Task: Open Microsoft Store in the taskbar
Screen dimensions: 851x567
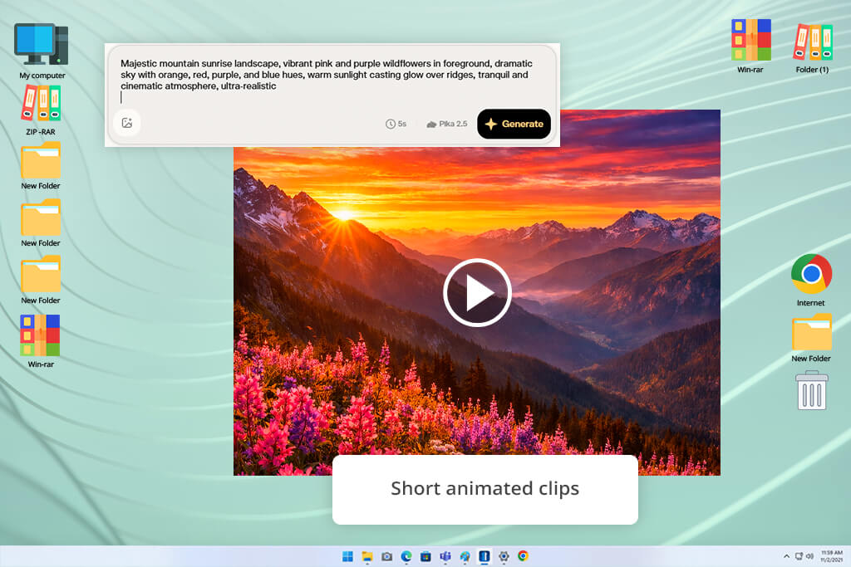Action: (x=426, y=556)
